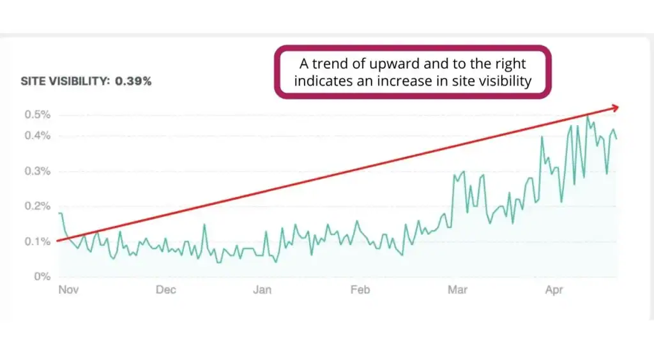
Task: Click the red trend arrow's arrowhead
Action: (615, 108)
